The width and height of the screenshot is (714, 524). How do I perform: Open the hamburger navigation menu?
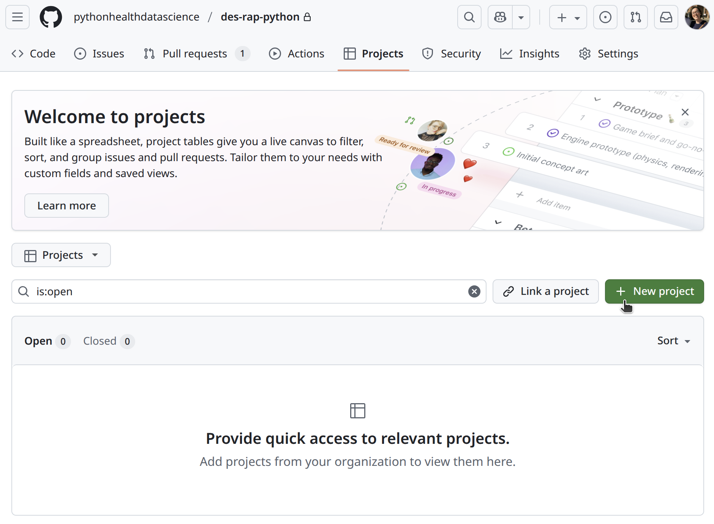click(17, 17)
